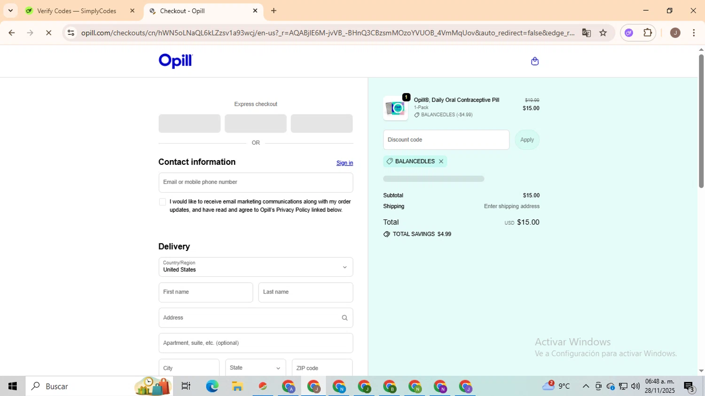Open the notification center icon
The image size is (705, 396).
click(x=689, y=387)
